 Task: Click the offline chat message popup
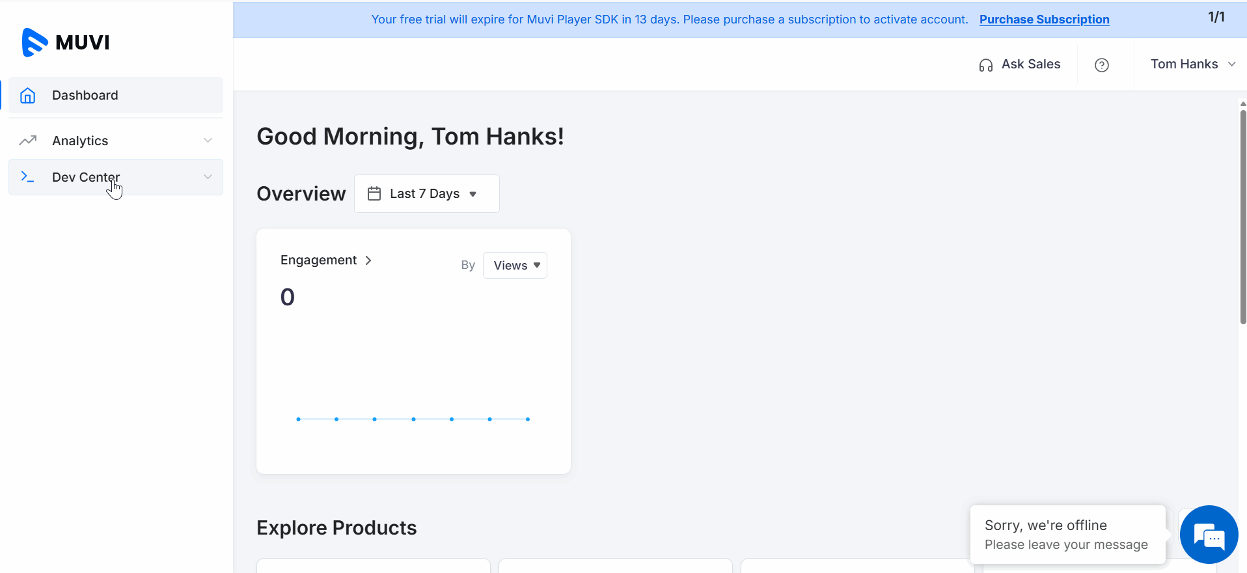[x=1067, y=535]
